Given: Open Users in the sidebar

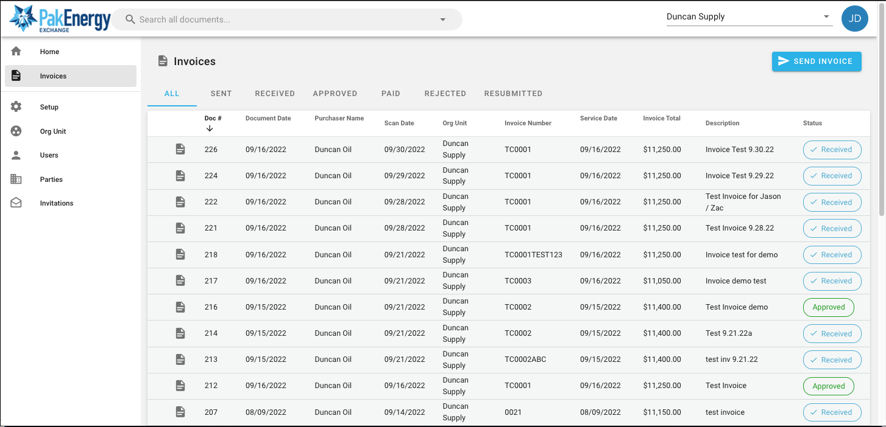Looking at the screenshot, I should pos(71,155).
